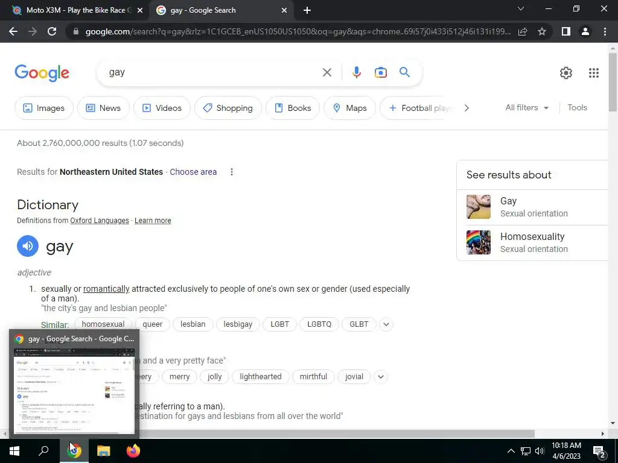Open the Oxford Languages link
The width and height of the screenshot is (618, 463).
[100, 221]
